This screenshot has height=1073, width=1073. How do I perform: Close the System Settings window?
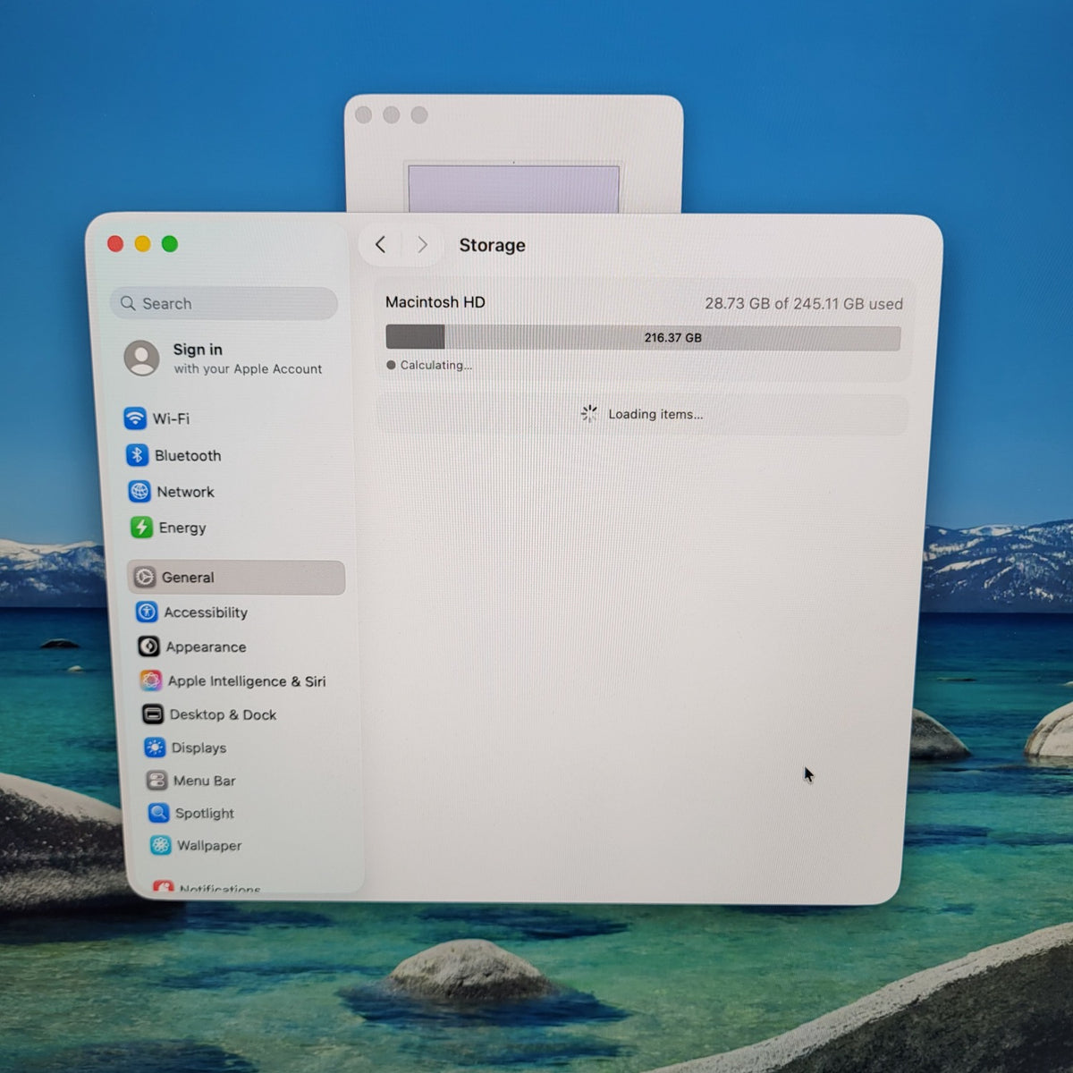click(x=115, y=244)
